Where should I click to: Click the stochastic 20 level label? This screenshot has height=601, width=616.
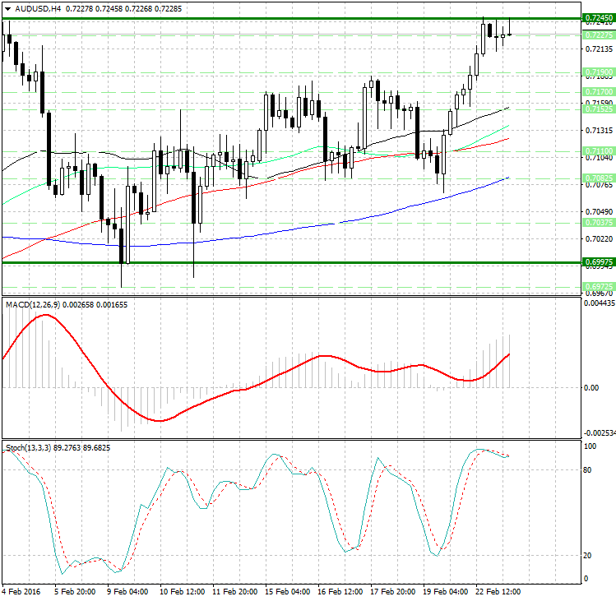click(589, 555)
